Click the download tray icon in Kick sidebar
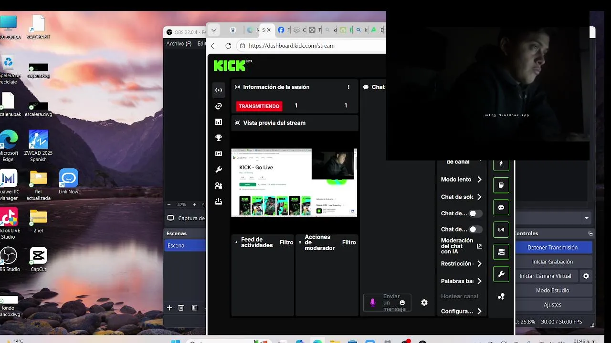This screenshot has width=611, height=343. pos(219,202)
